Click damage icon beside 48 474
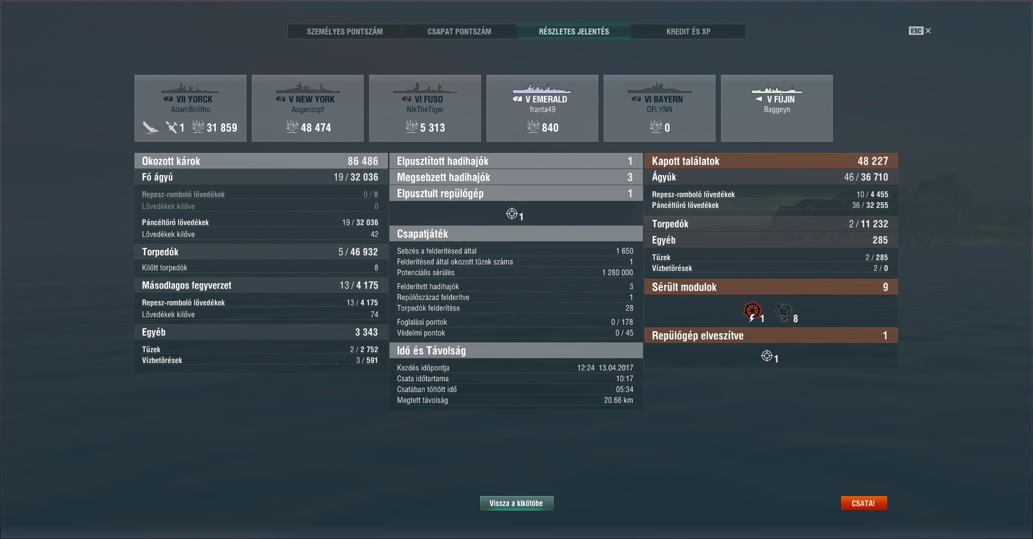 (x=292, y=127)
